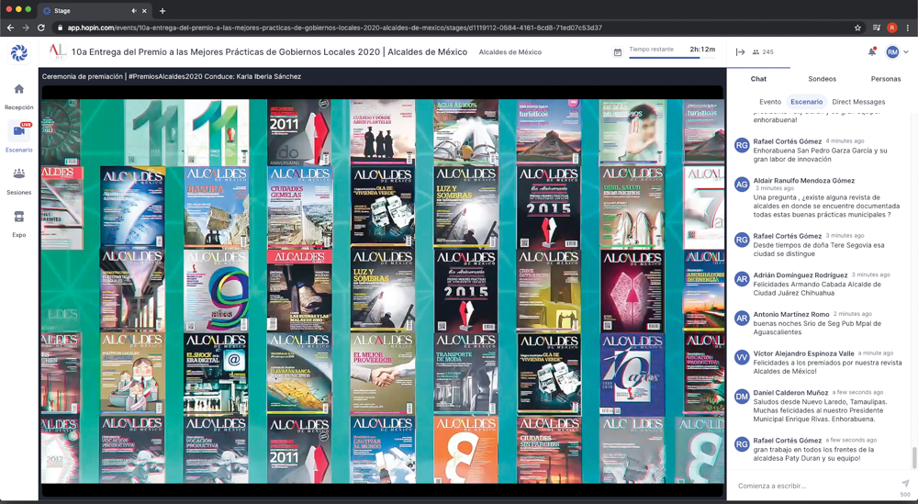The image size is (918, 504).
Task: Switch to the Personas tab
Action: (885, 78)
